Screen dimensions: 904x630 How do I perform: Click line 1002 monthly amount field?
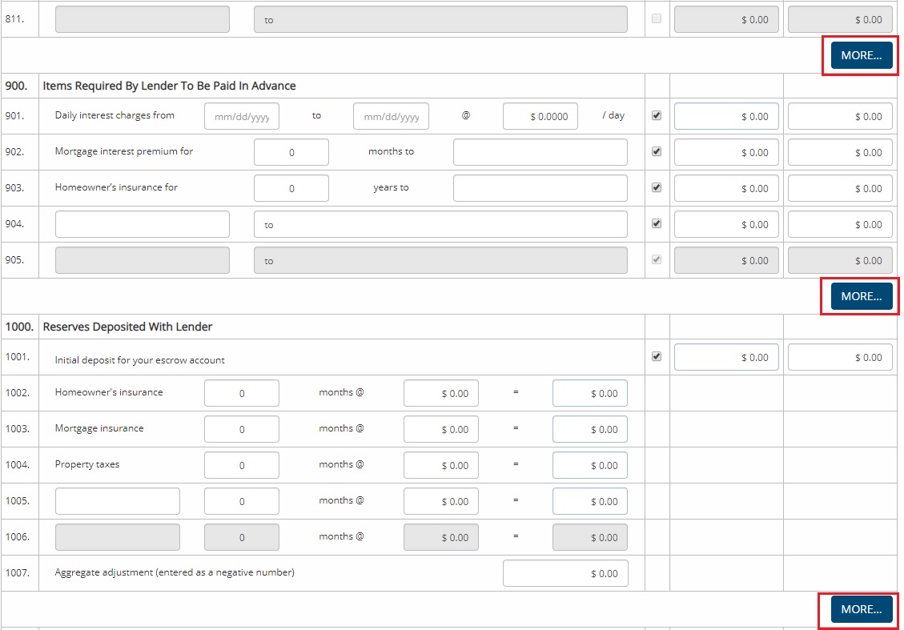[441, 393]
